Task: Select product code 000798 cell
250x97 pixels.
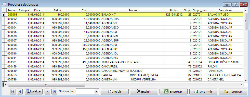Action: pos(12,79)
